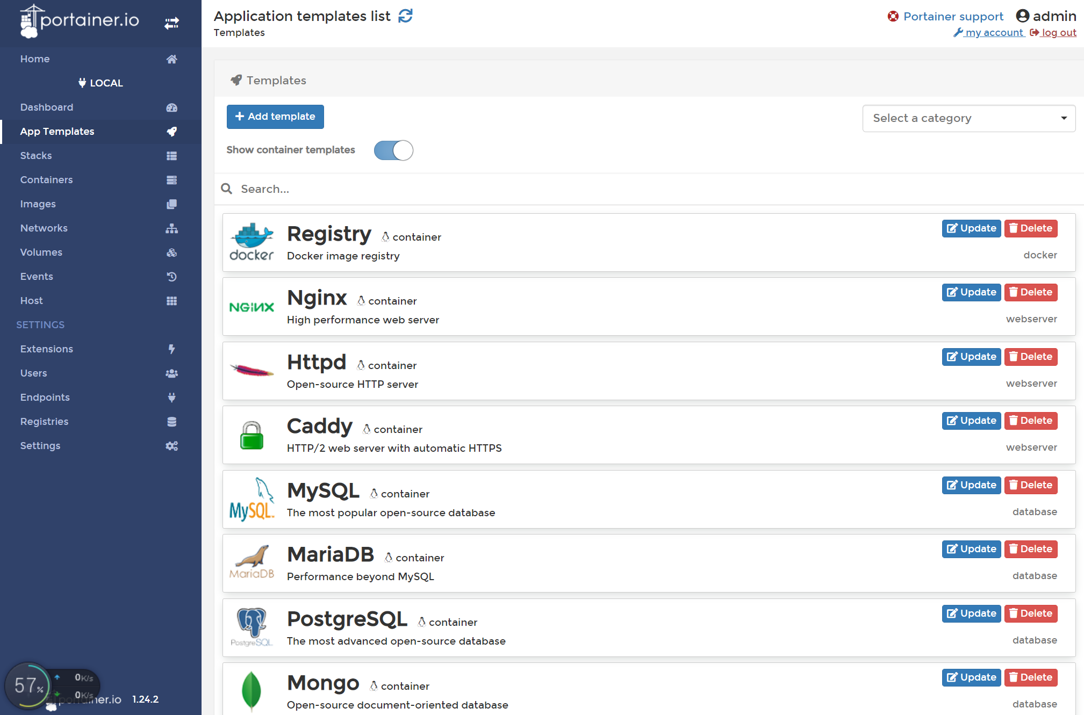The height and width of the screenshot is (715, 1084).
Task: Click the Events history icon
Action: (x=171, y=277)
